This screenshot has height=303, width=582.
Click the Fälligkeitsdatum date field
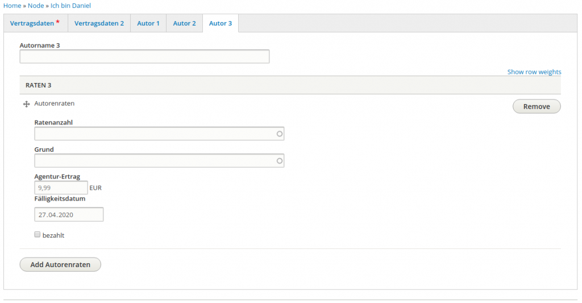point(69,215)
